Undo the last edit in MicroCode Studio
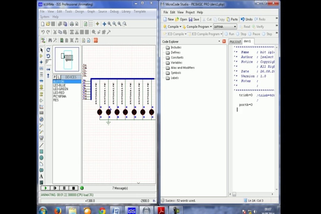Image resolution: width=321 pixels, height=214 pixels. pyautogui.click(x=246, y=19)
